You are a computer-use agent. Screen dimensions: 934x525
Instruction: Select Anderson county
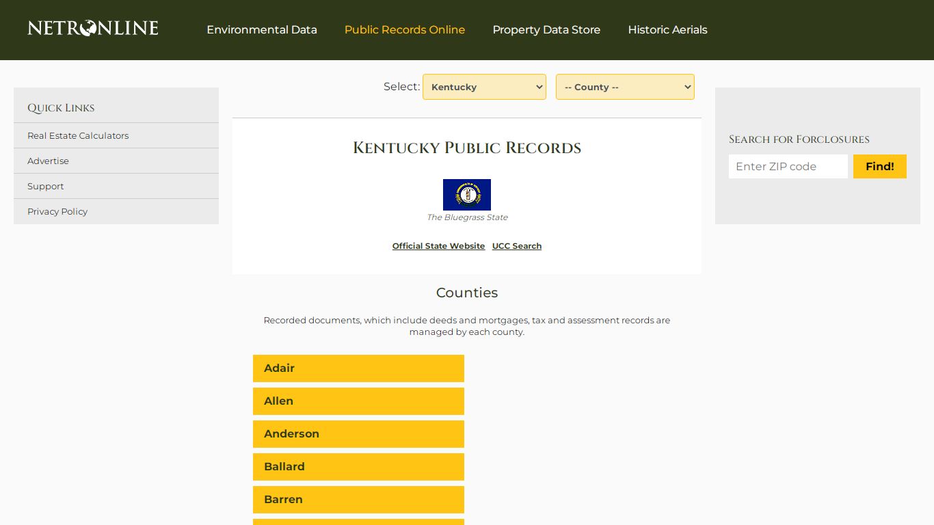358,434
